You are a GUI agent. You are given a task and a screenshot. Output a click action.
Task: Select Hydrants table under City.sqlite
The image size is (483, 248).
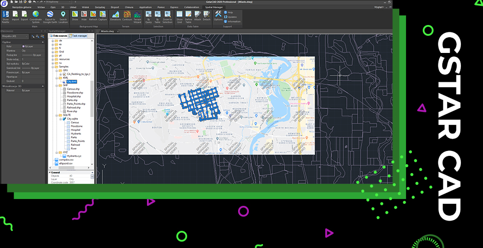tap(76, 134)
